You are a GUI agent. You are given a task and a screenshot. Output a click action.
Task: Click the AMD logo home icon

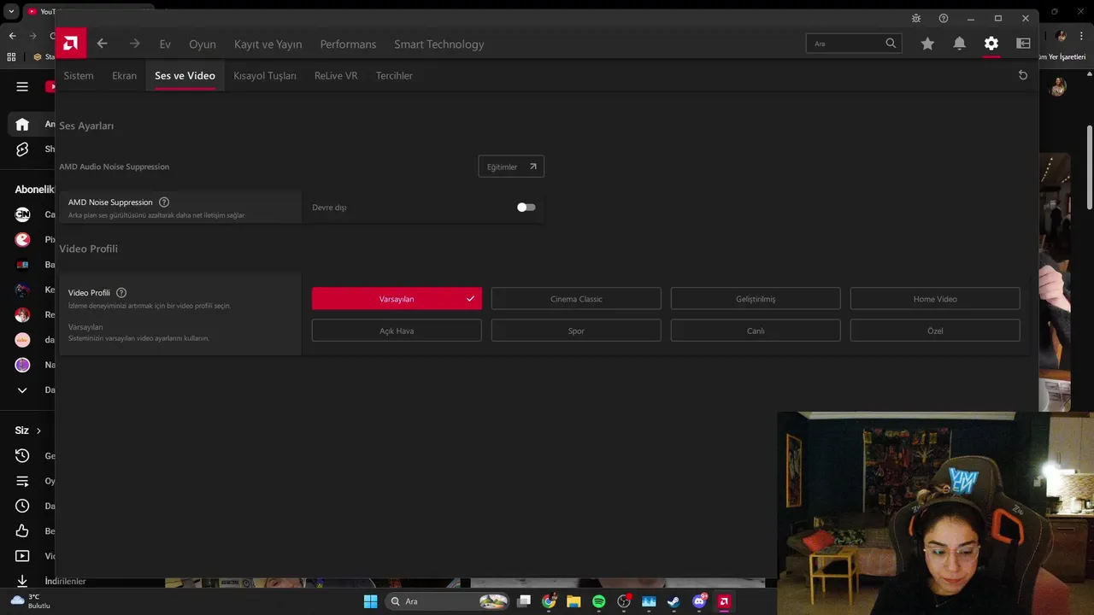point(71,44)
